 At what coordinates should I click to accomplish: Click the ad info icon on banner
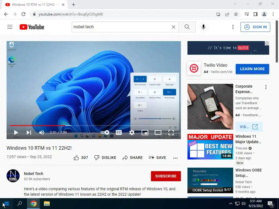point(267,43)
